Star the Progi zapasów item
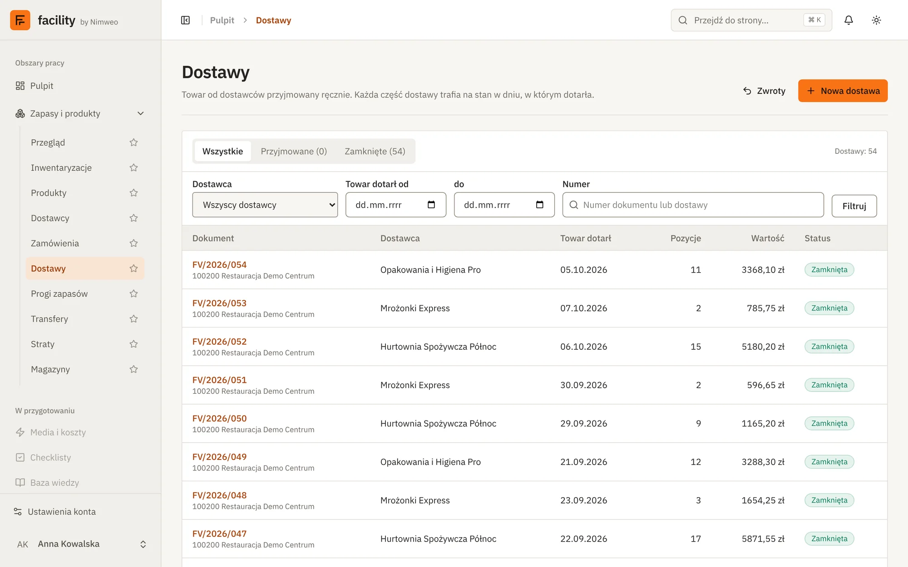908x567 pixels. (x=133, y=293)
